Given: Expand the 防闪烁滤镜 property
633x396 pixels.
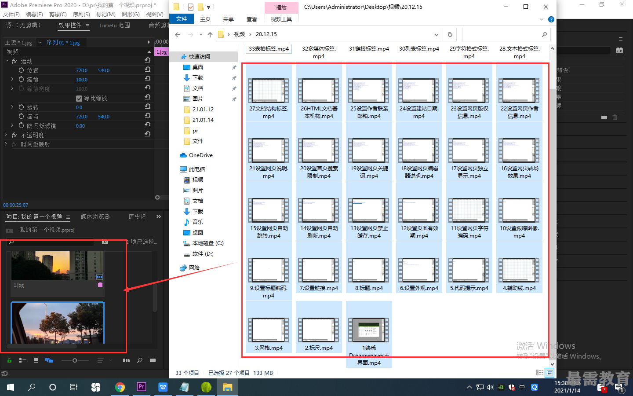Looking at the screenshot, I should pos(12,126).
